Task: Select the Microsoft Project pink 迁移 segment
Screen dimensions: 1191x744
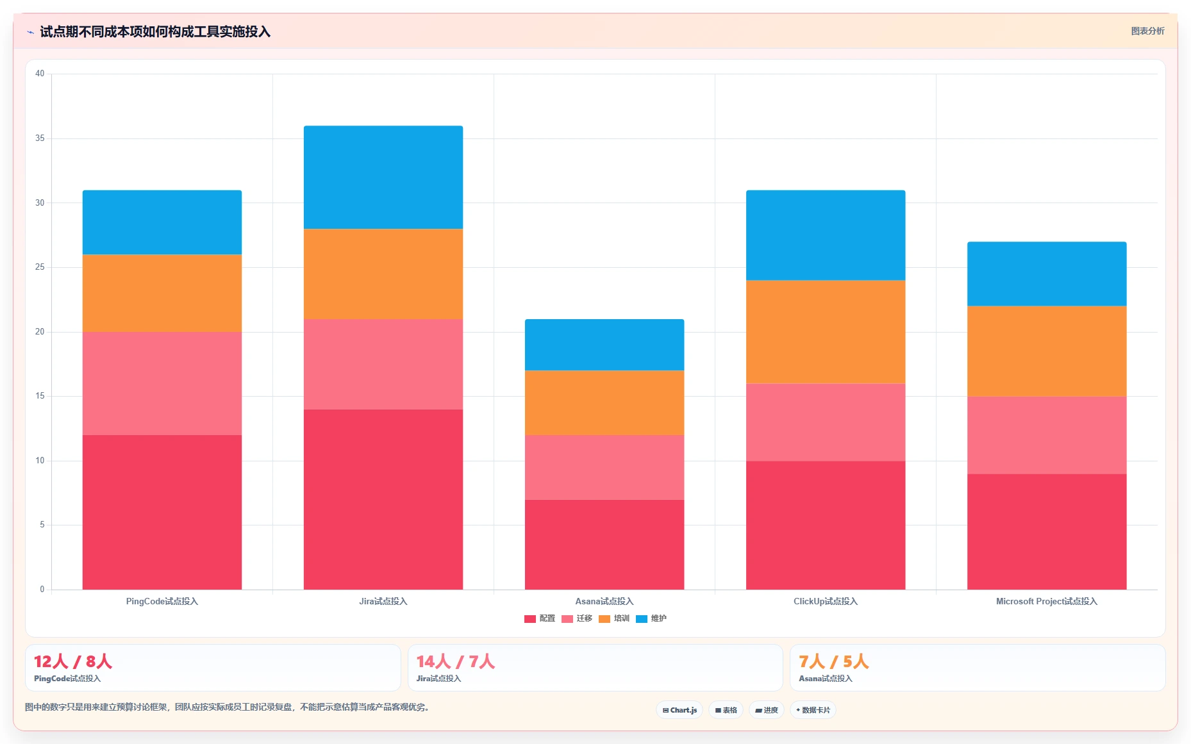Action: pos(1047,435)
